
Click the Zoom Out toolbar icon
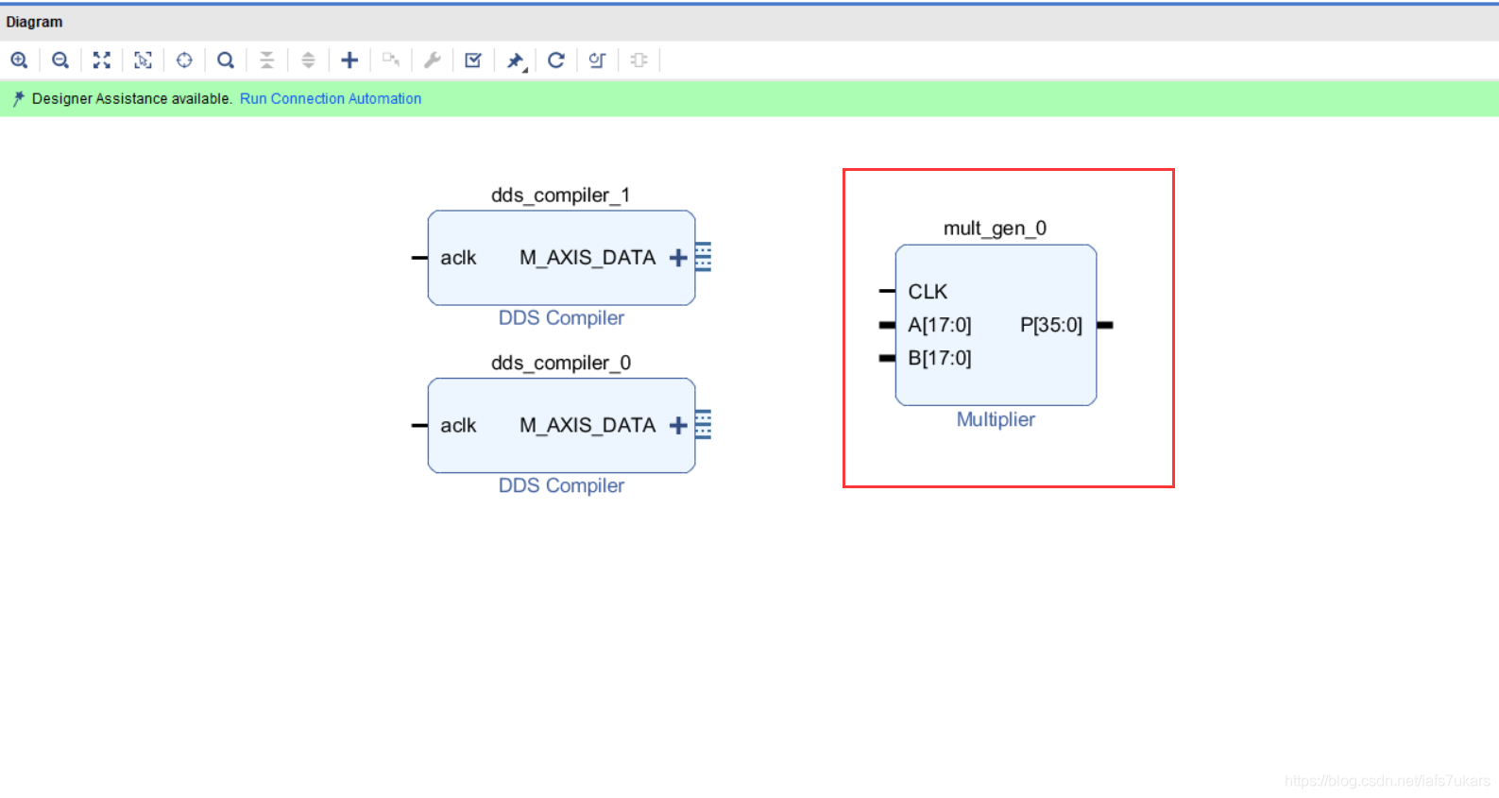pyautogui.click(x=60, y=60)
